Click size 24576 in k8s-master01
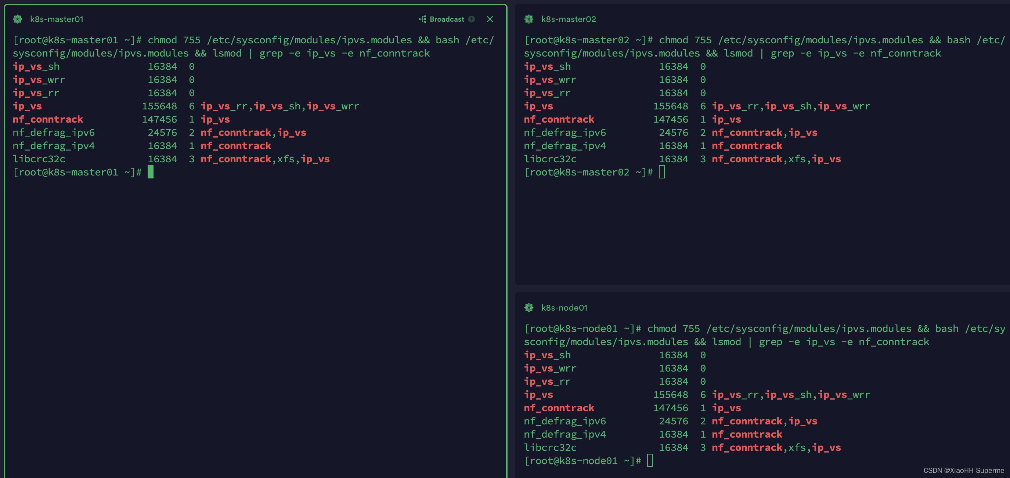 pyautogui.click(x=162, y=133)
